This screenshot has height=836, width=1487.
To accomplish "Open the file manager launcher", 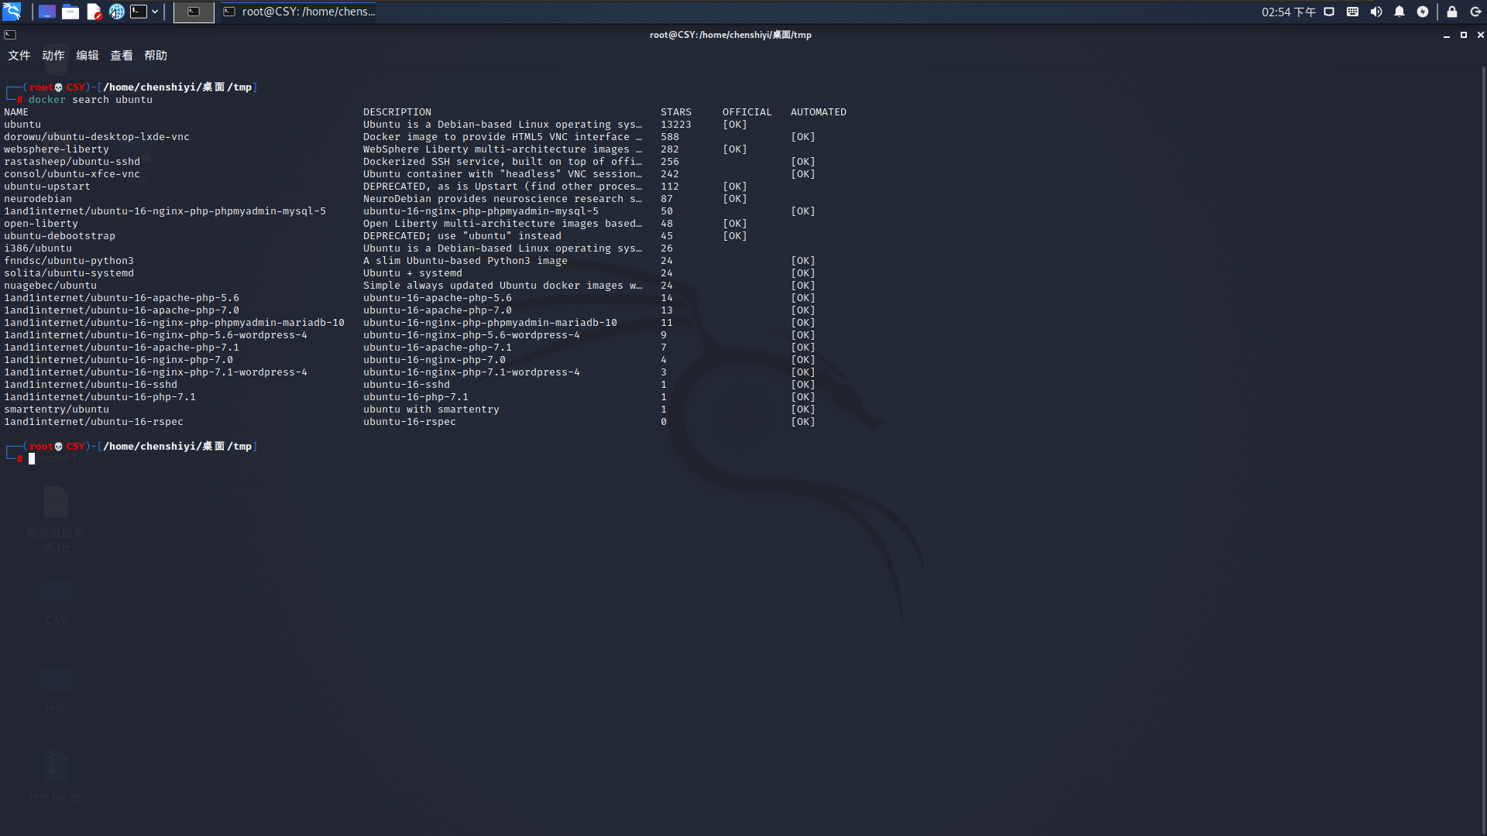I will 70,12.
